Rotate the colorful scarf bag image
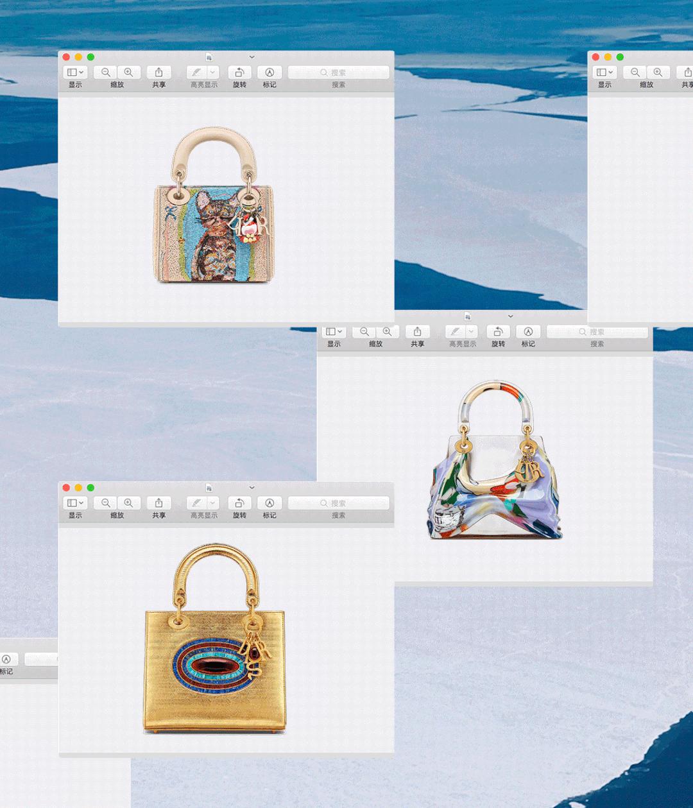The image size is (693, 808). 498,332
